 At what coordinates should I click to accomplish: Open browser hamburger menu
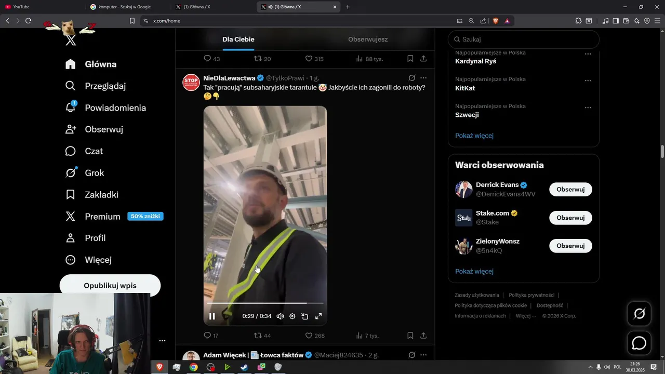pos(658,21)
